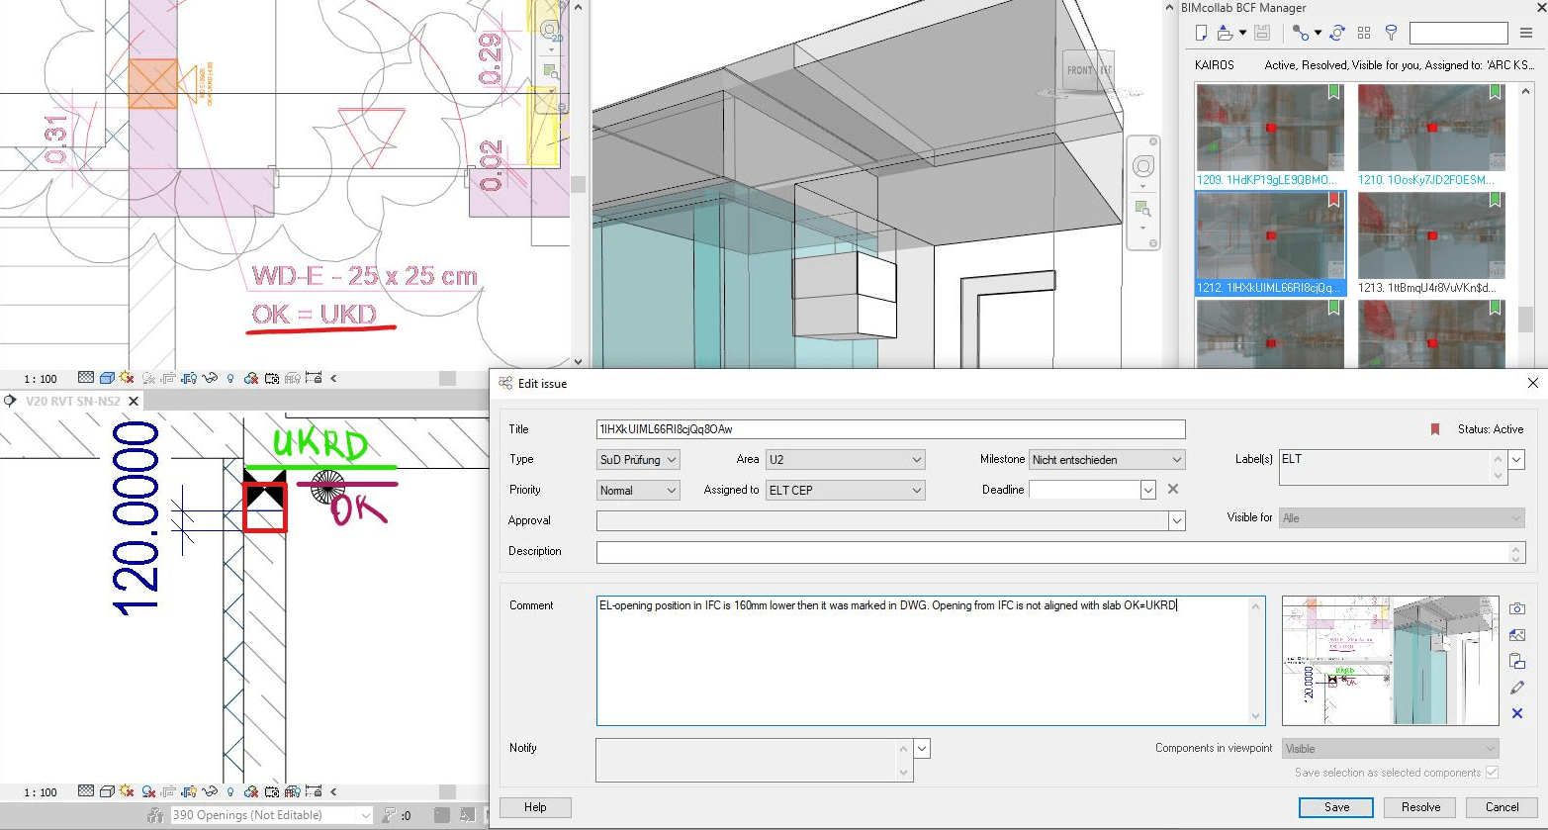The height and width of the screenshot is (830, 1548).
Task: Switch to the V20 RVT SN-NS2 view tab
Action: coord(73,401)
